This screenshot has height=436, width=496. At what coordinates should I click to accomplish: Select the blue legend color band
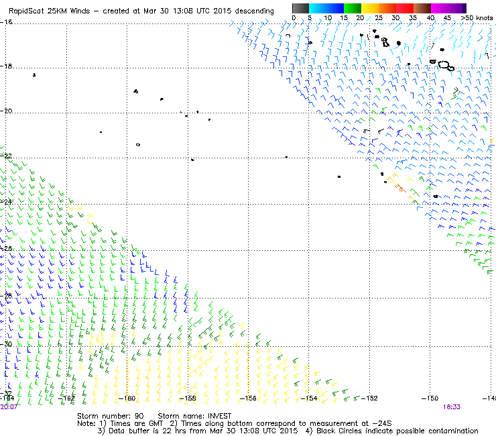coord(335,8)
